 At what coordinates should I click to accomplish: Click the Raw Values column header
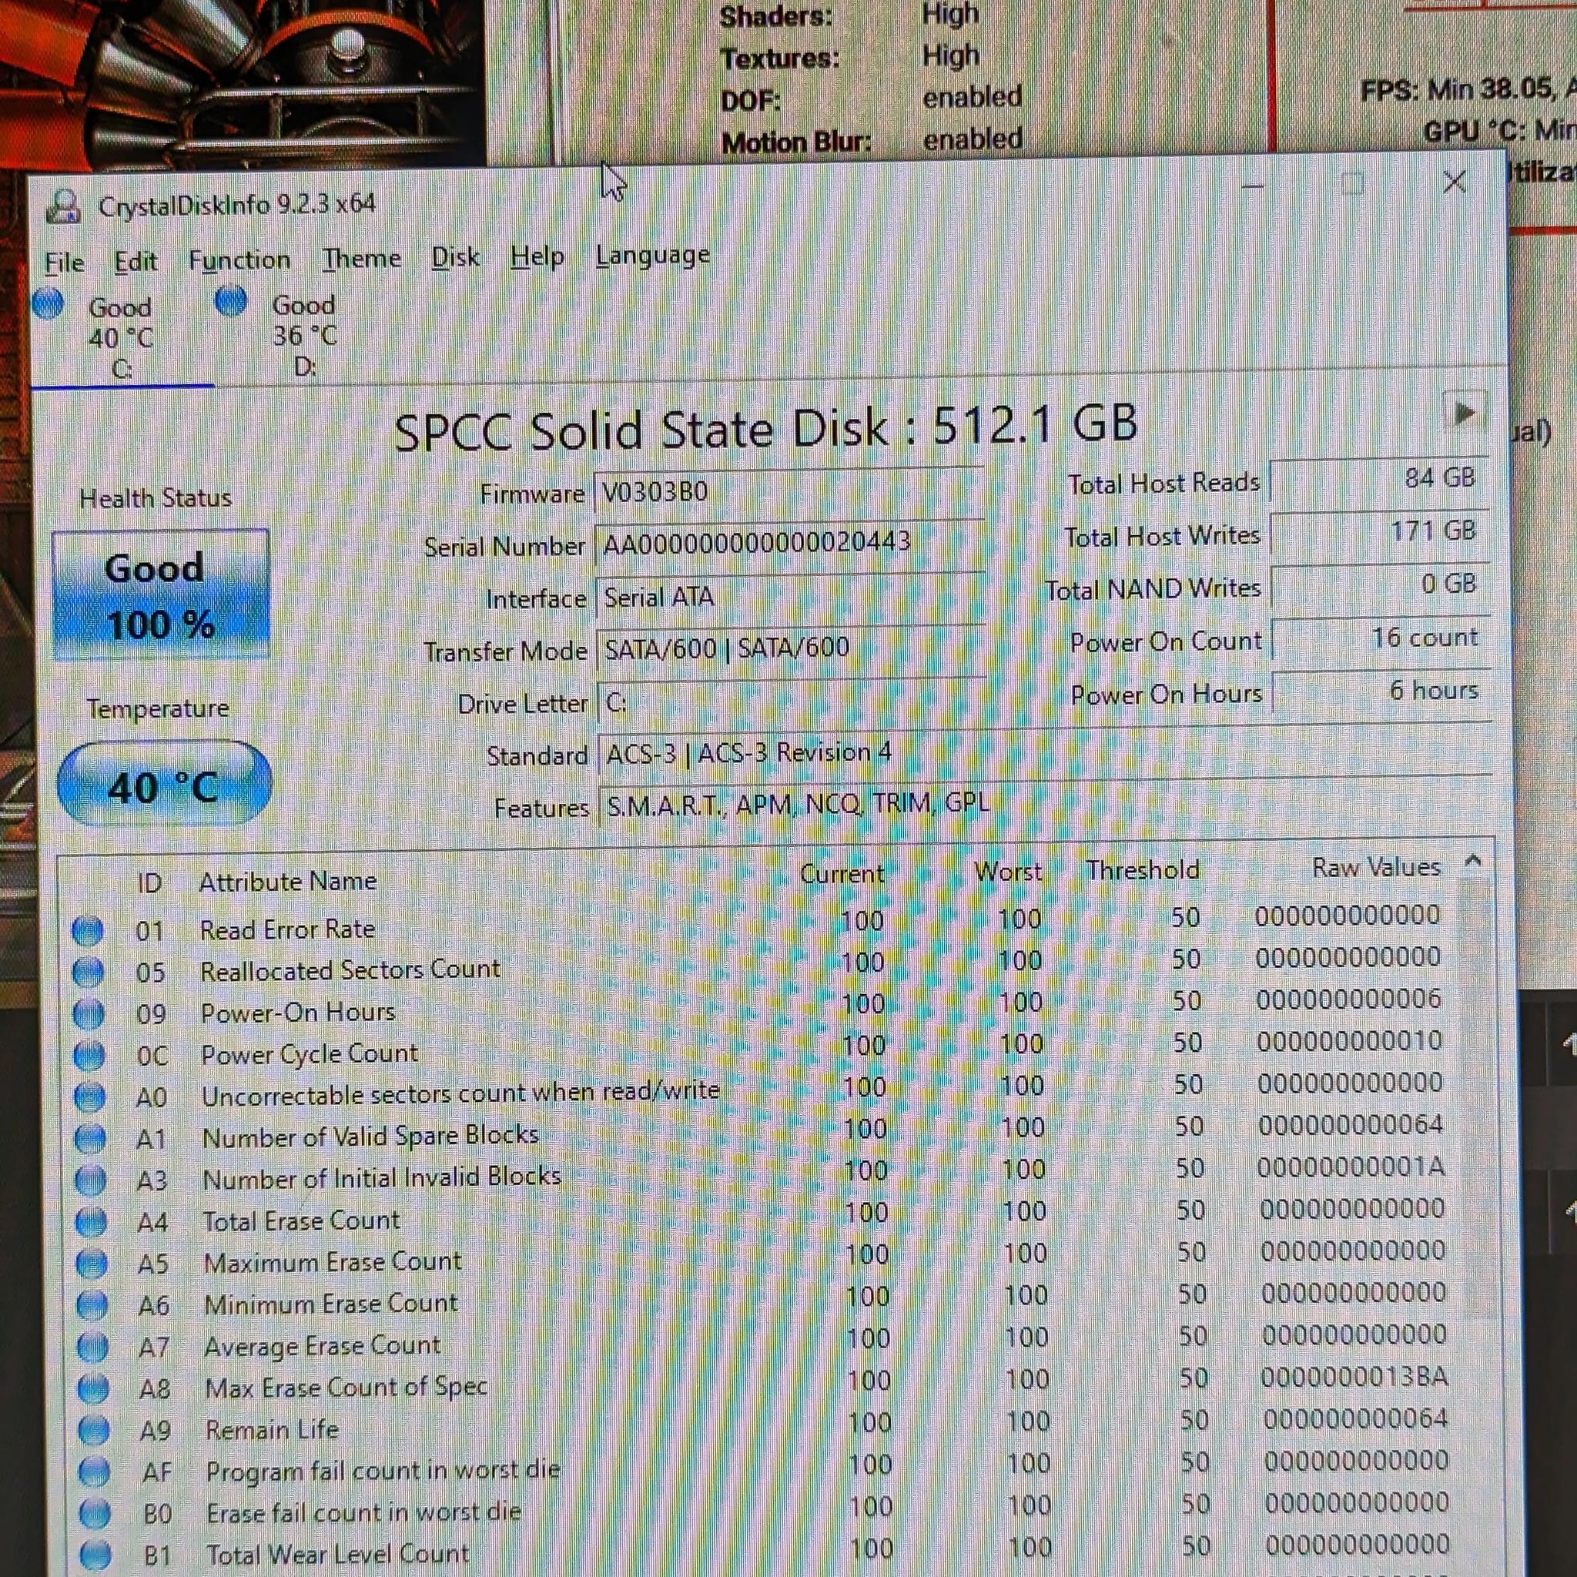[x=1376, y=867]
